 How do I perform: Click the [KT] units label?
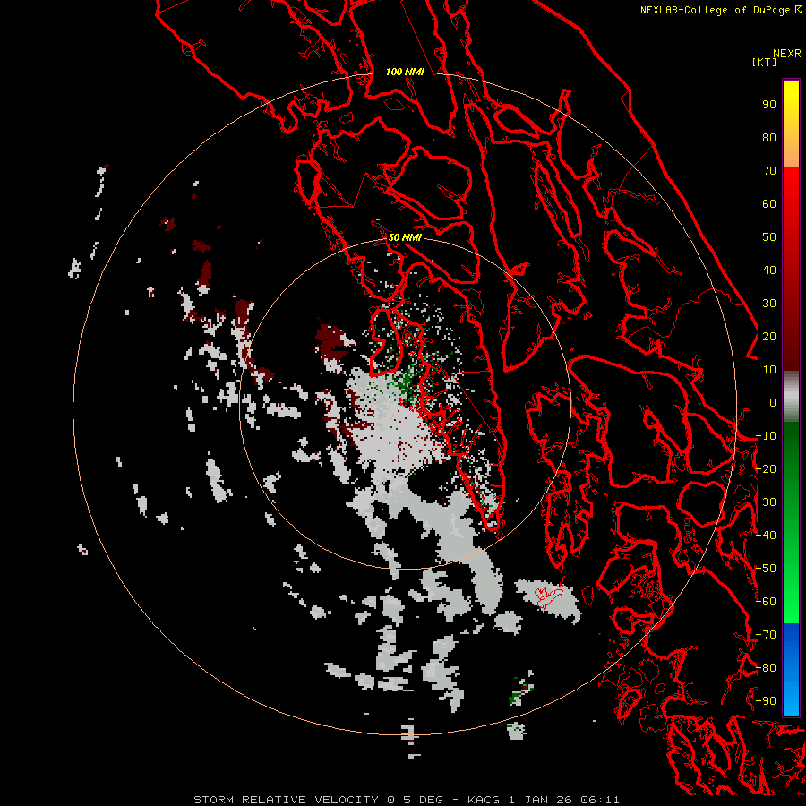[x=764, y=62]
